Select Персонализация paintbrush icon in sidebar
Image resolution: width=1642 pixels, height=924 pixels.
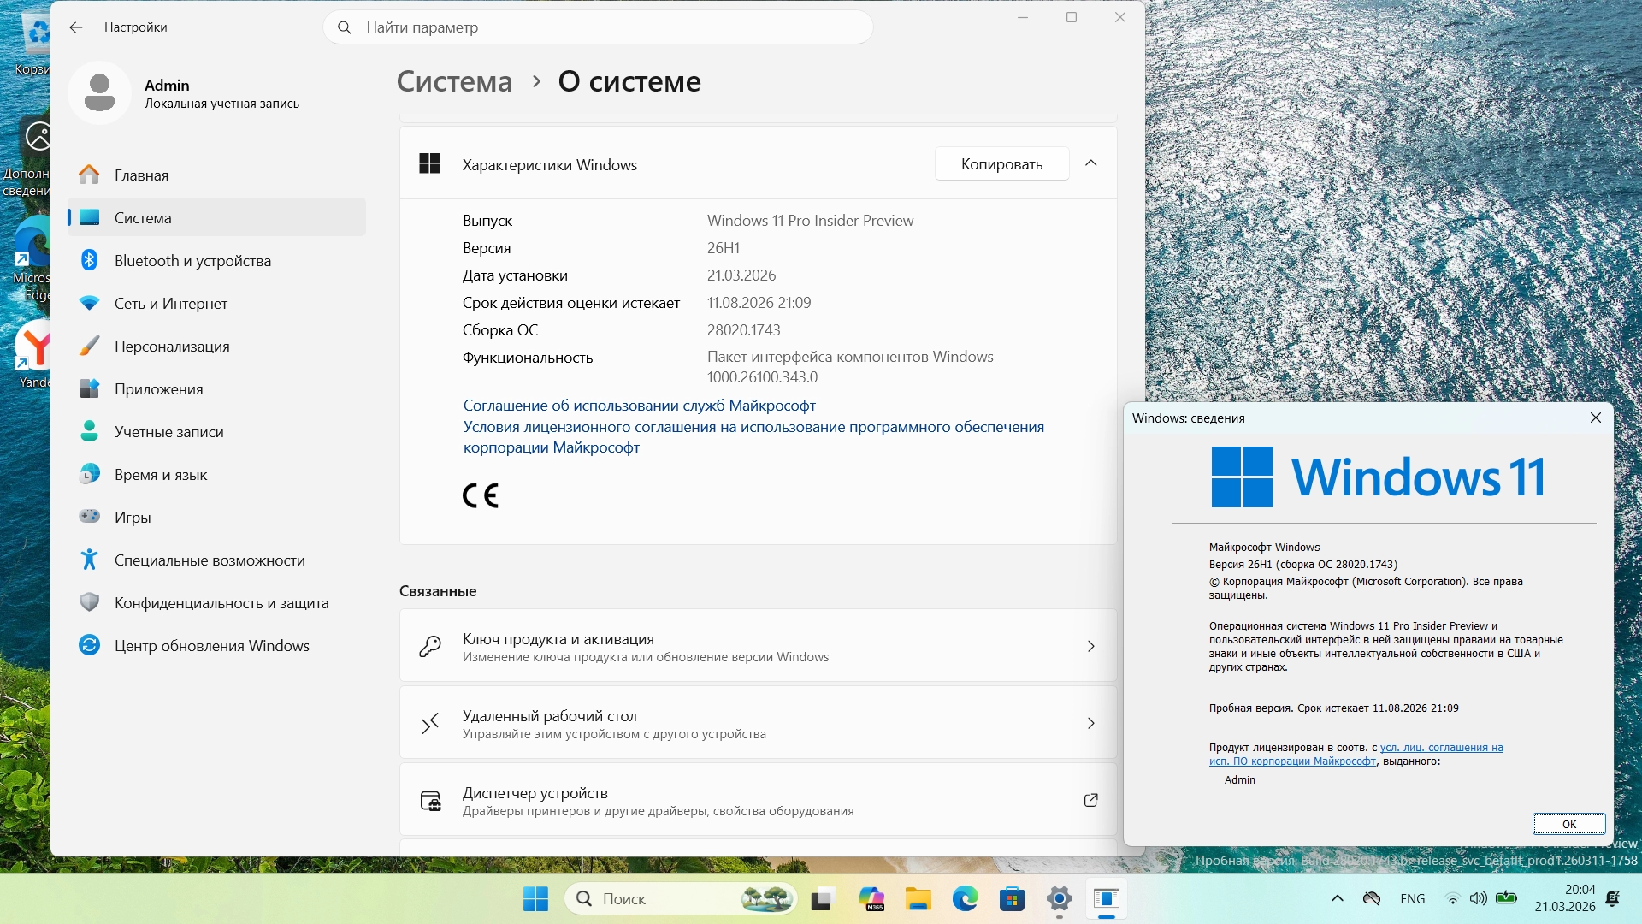point(89,346)
